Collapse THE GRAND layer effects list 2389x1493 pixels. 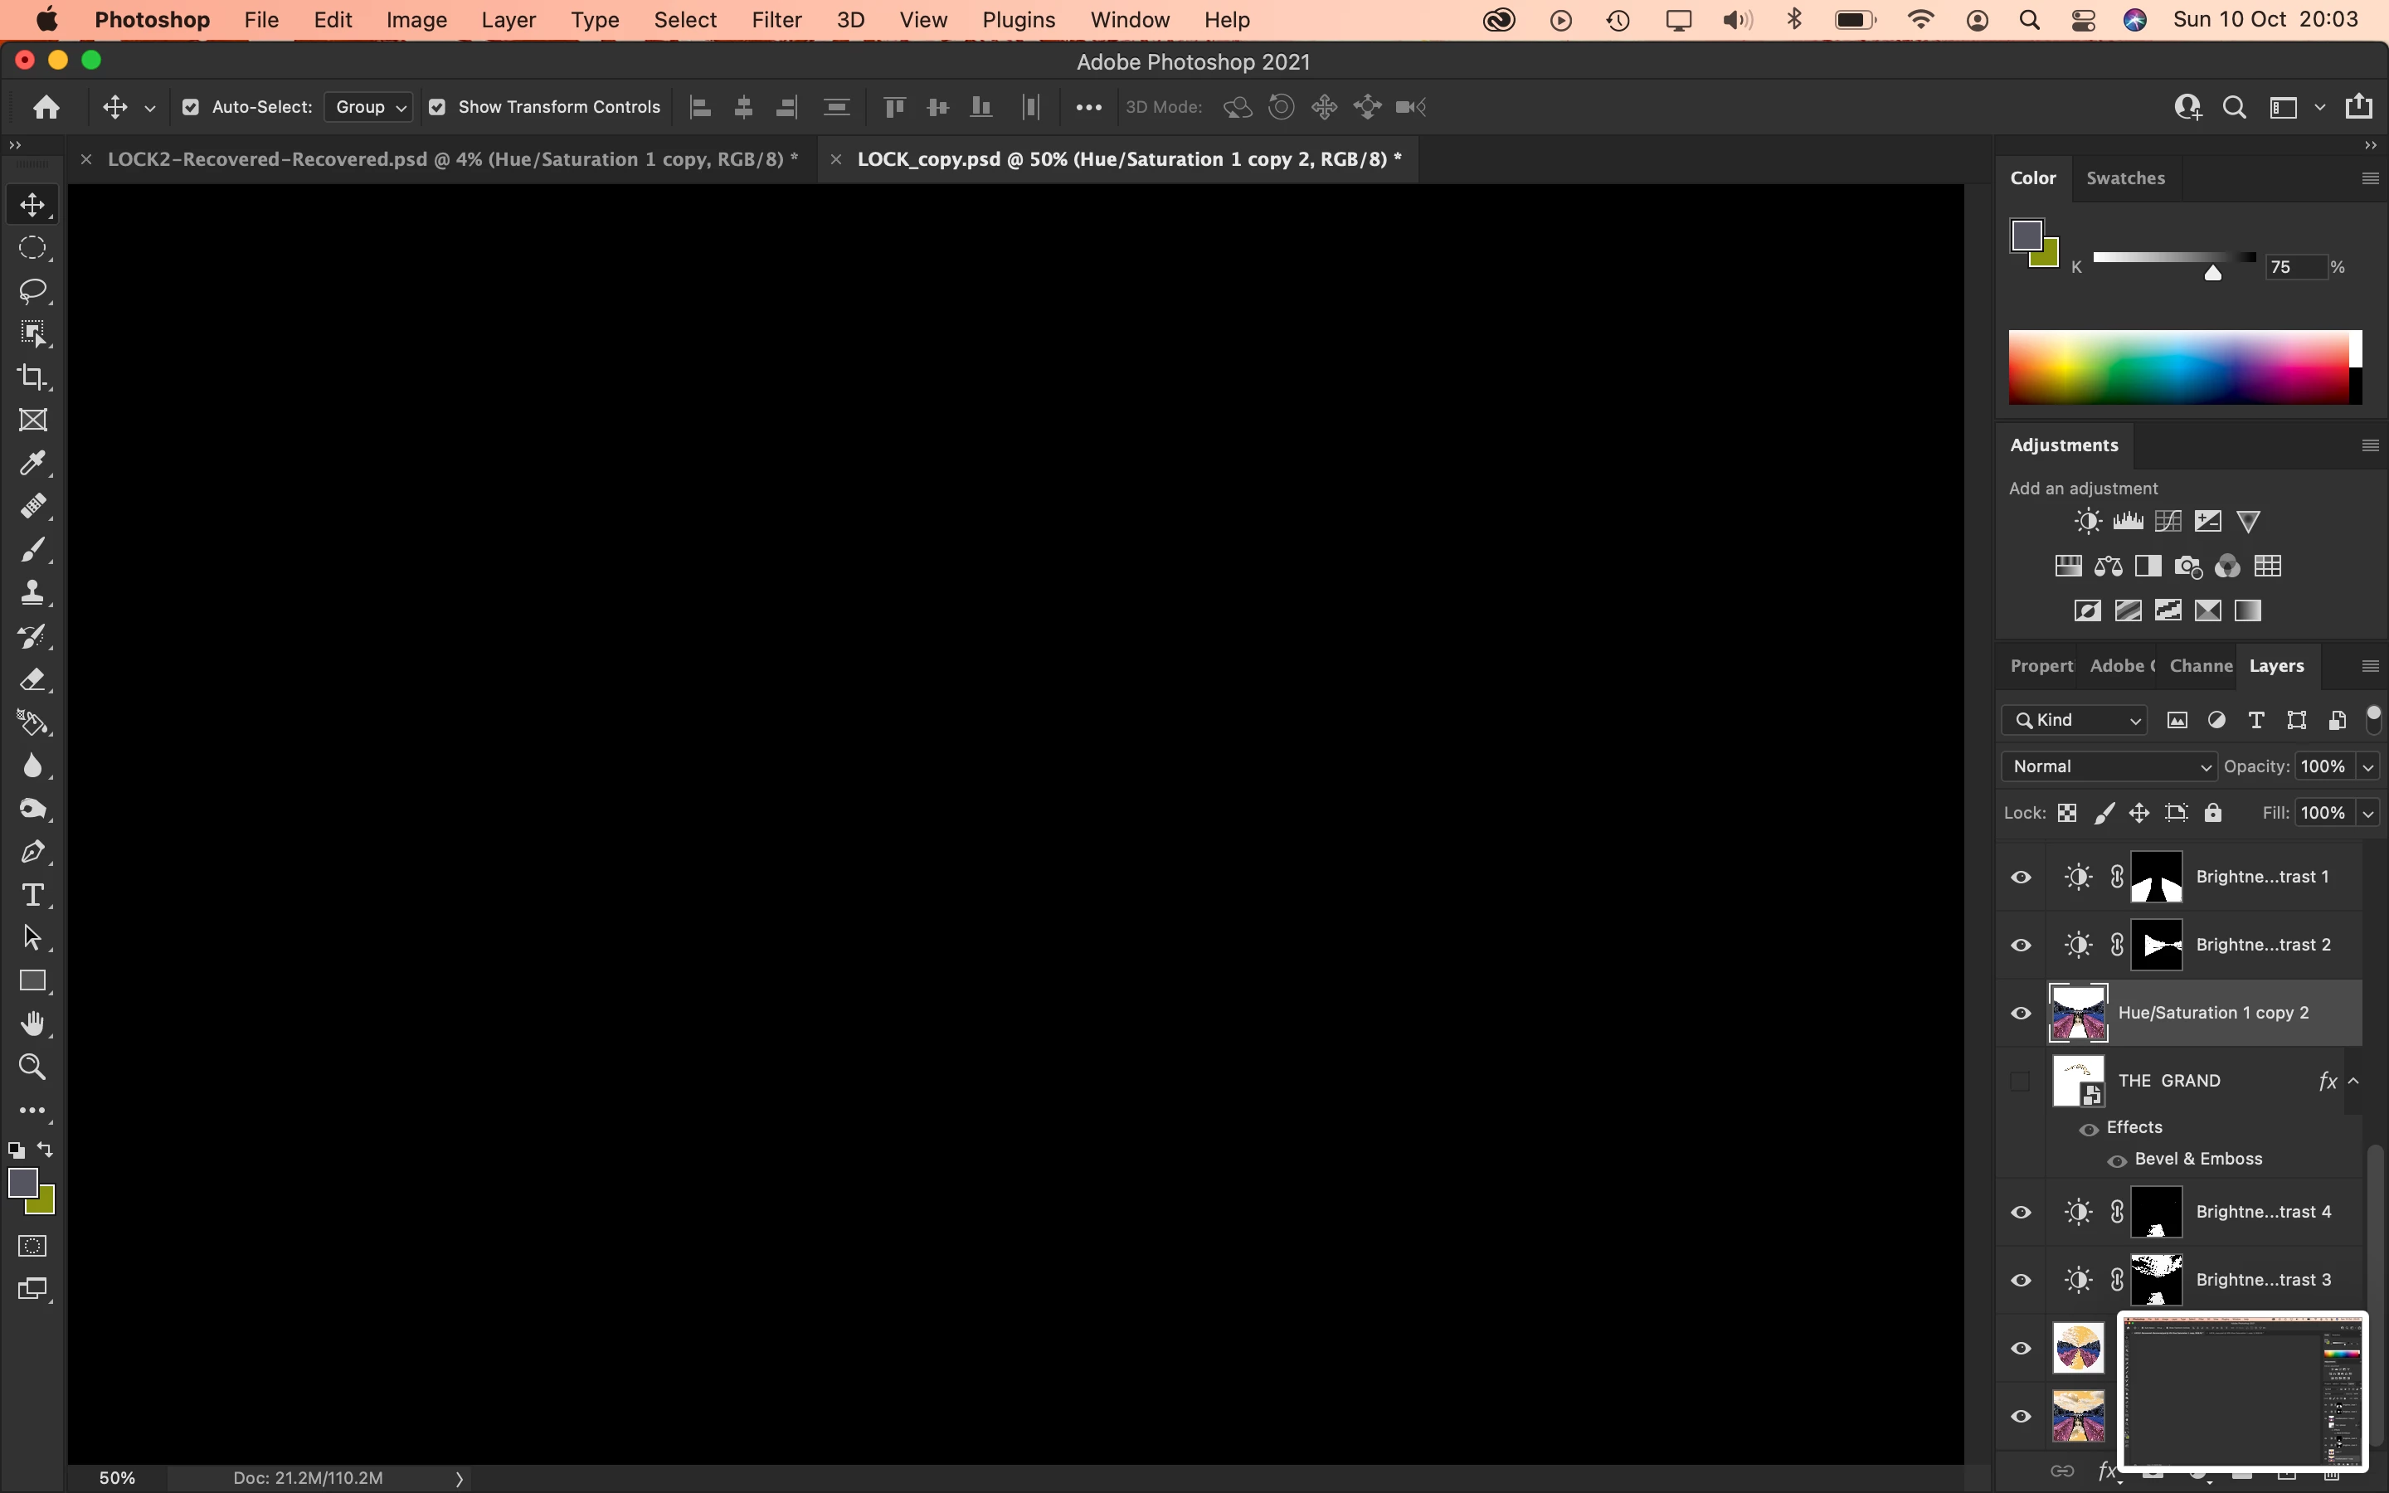(x=2354, y=1082)
